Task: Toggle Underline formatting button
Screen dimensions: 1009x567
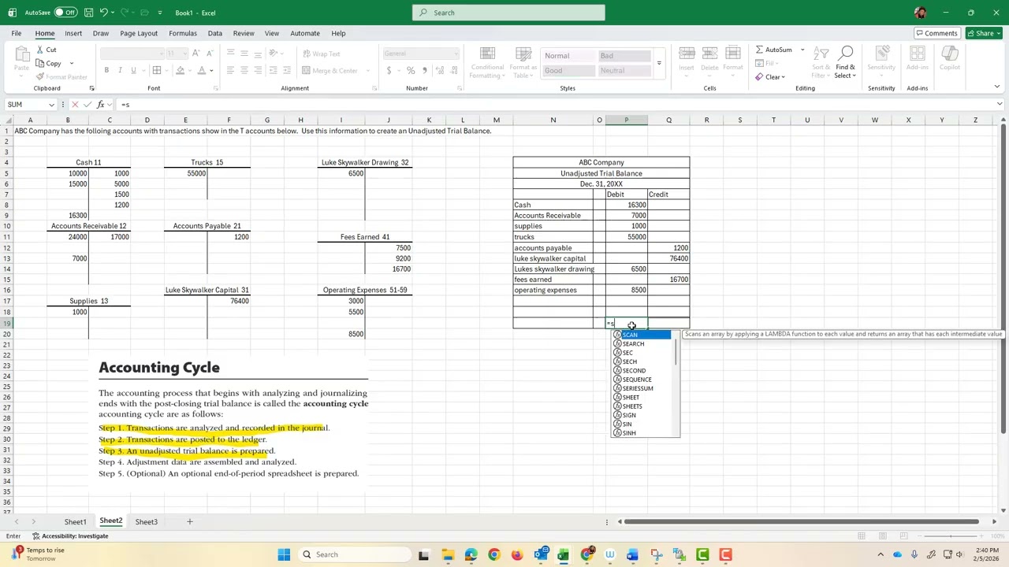Action: [x=133, y=70]
